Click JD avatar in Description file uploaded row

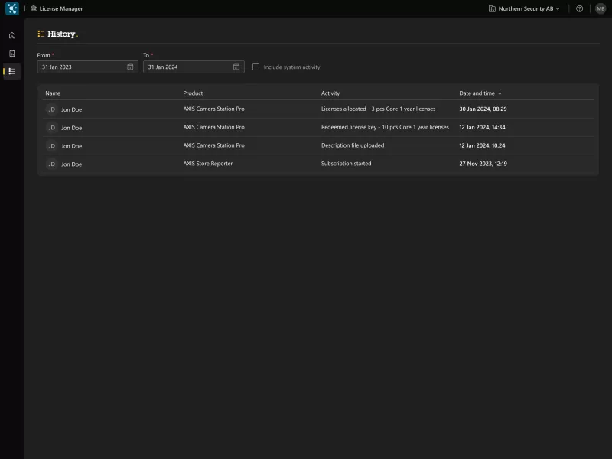coord(51,145)
